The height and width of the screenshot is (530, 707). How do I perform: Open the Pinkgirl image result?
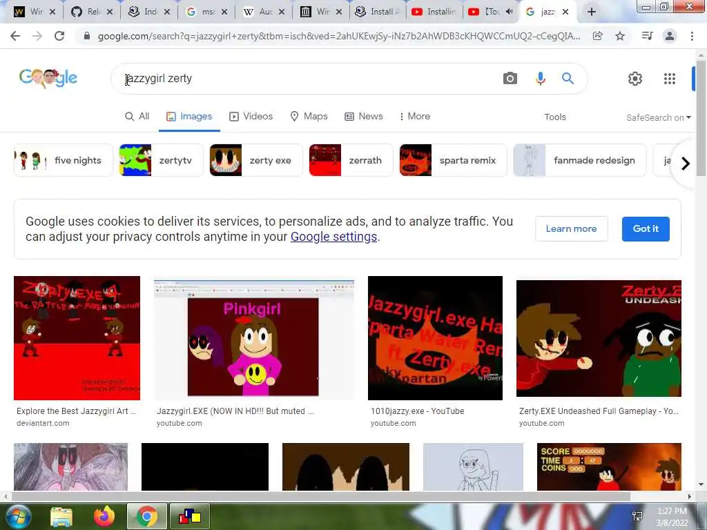click(254, 340)
